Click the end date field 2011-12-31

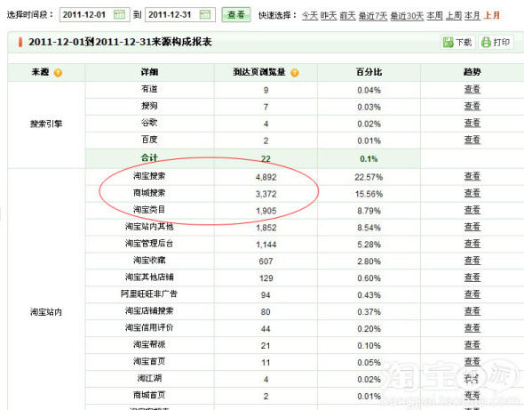coord(180,15)
